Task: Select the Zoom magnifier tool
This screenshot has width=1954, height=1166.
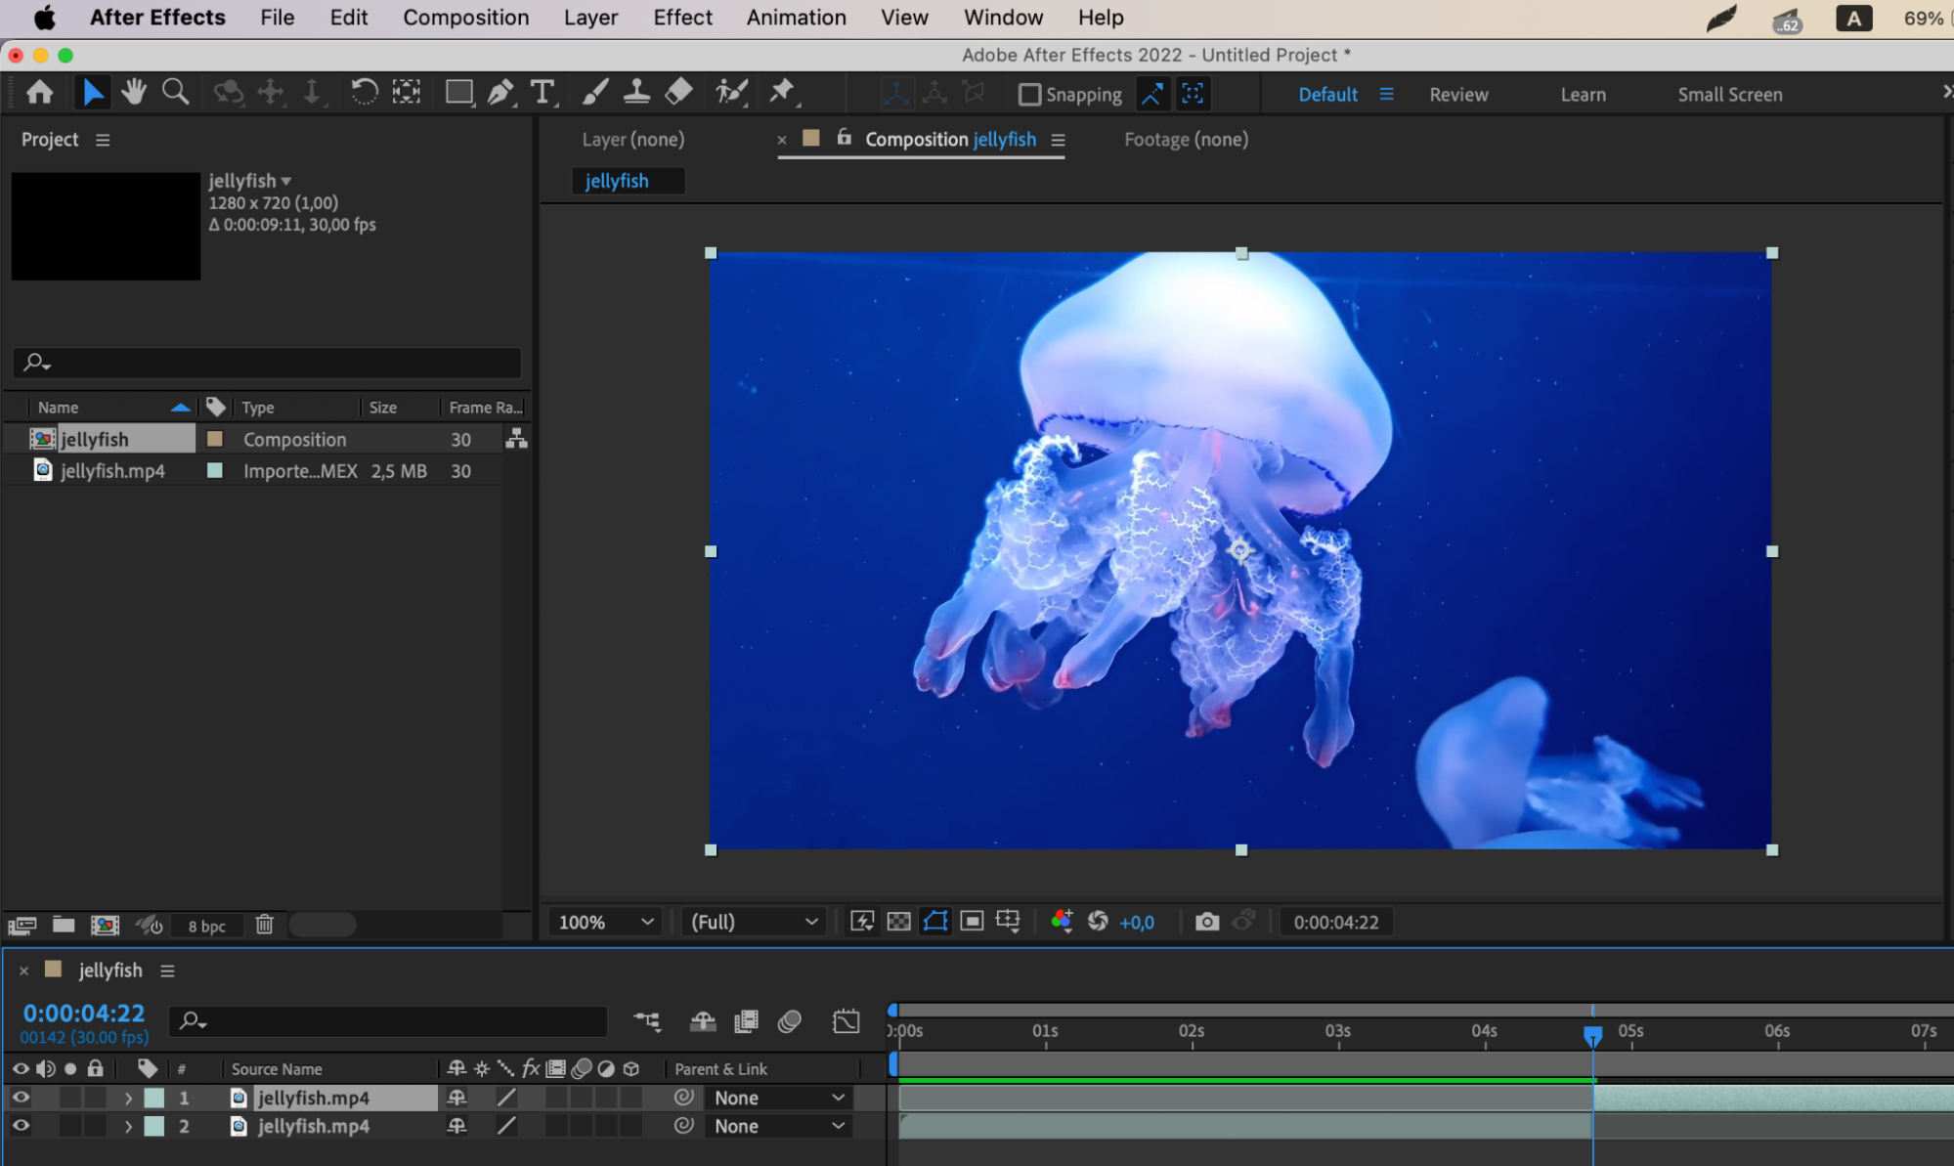Action: pos(175,93)
